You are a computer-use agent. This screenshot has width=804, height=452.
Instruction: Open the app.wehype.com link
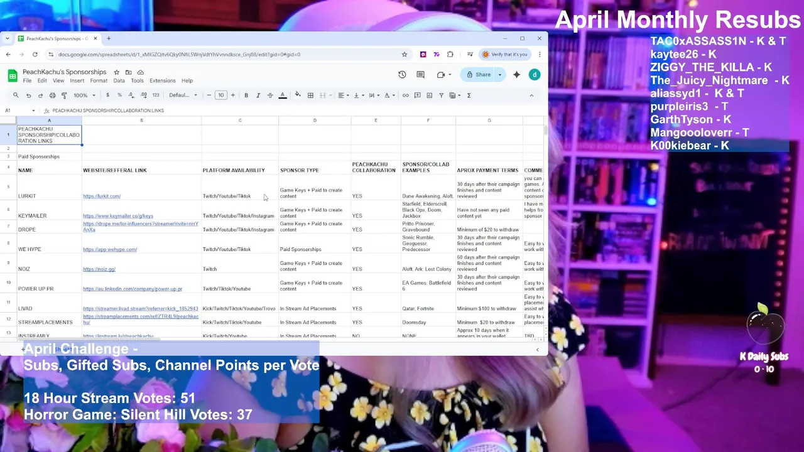click(110, 249)
